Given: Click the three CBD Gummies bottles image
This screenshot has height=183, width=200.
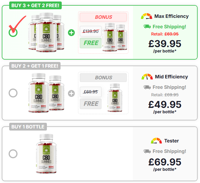Looking at the screenshot, I should (x=46, y=32).
